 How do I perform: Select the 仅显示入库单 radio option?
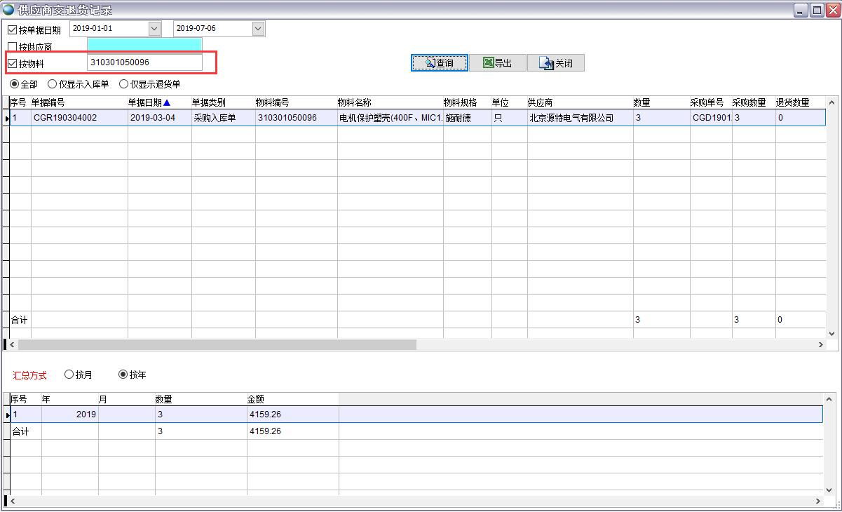pos(53,83)
